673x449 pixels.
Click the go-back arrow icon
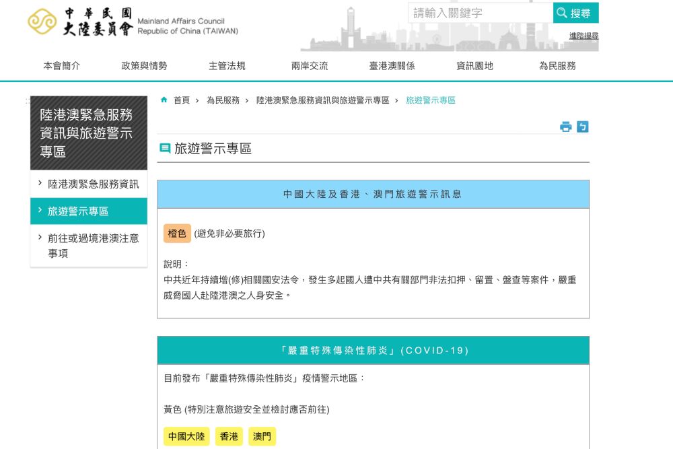point(582,127)
